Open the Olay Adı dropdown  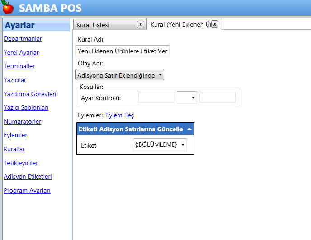(x=120, y=75)
